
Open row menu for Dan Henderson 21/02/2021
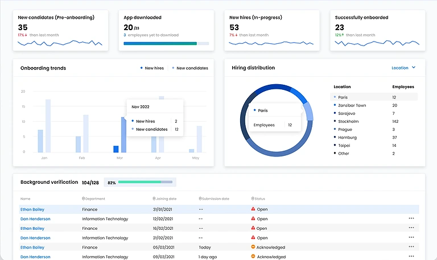(x=411, y=237)
